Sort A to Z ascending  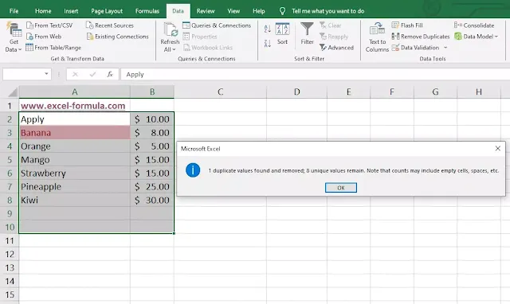click(x=268, y=29)
